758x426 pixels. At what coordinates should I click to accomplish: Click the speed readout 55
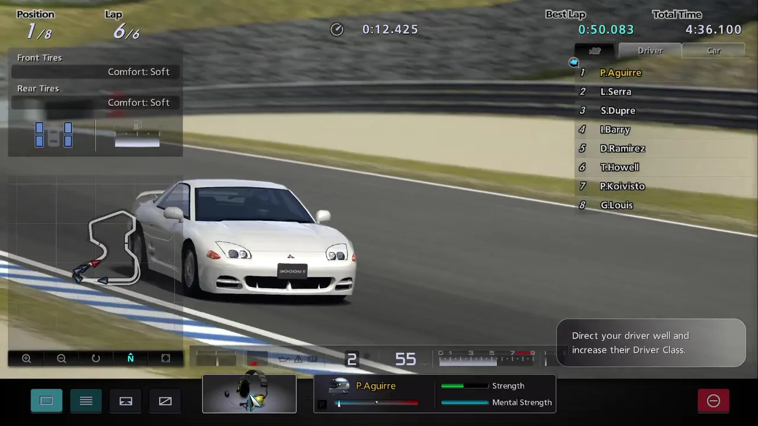tap(406, 359)
